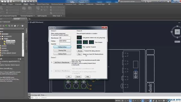Screen dimensions: 181x102
Task: Open the workspace switching gear icon in status bar
Action: pos(164,101)
